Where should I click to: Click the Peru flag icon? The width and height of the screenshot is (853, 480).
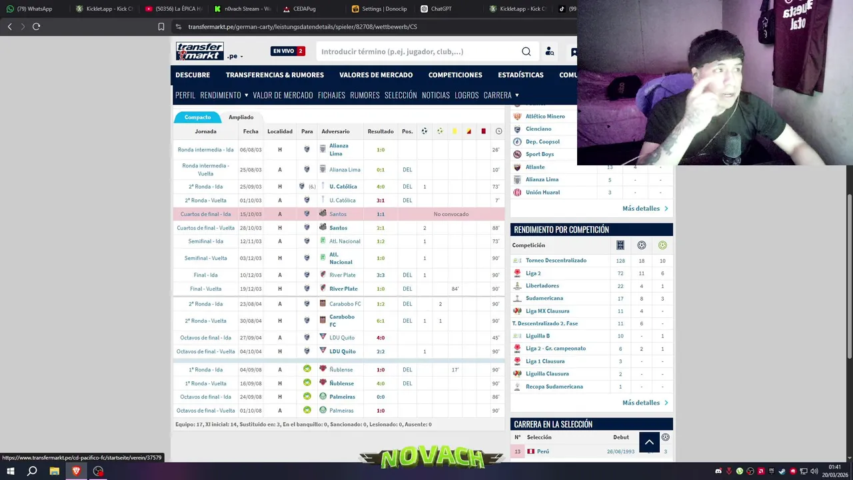pos(531,451)
